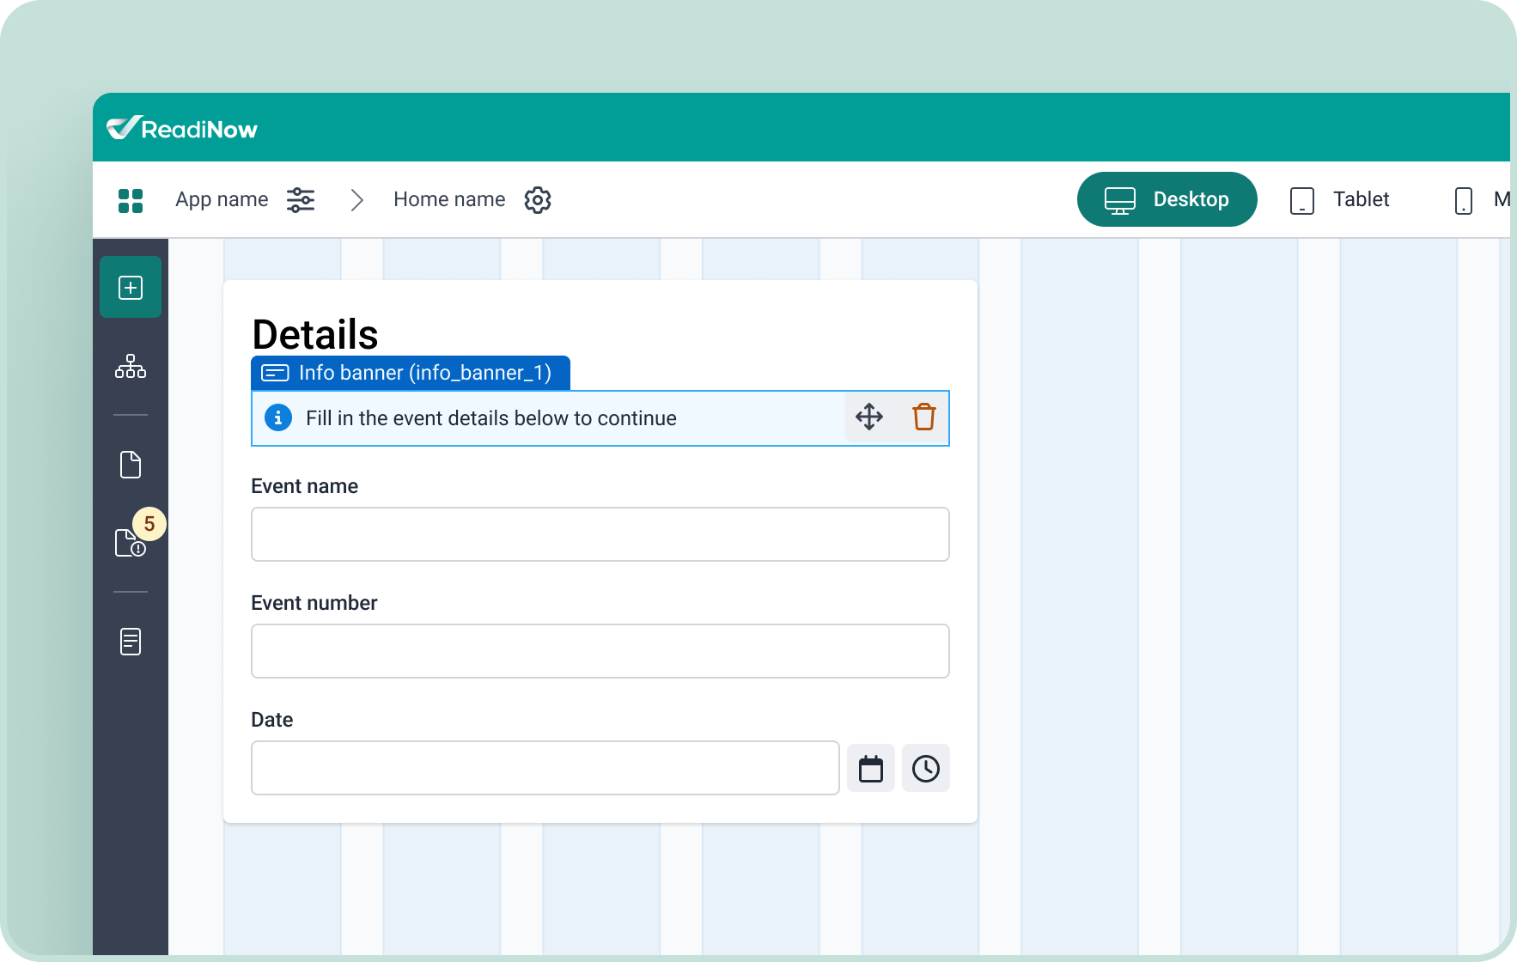Open the apps grid icon
This screenshot has height=962, width=1517.
click(131, 201)
